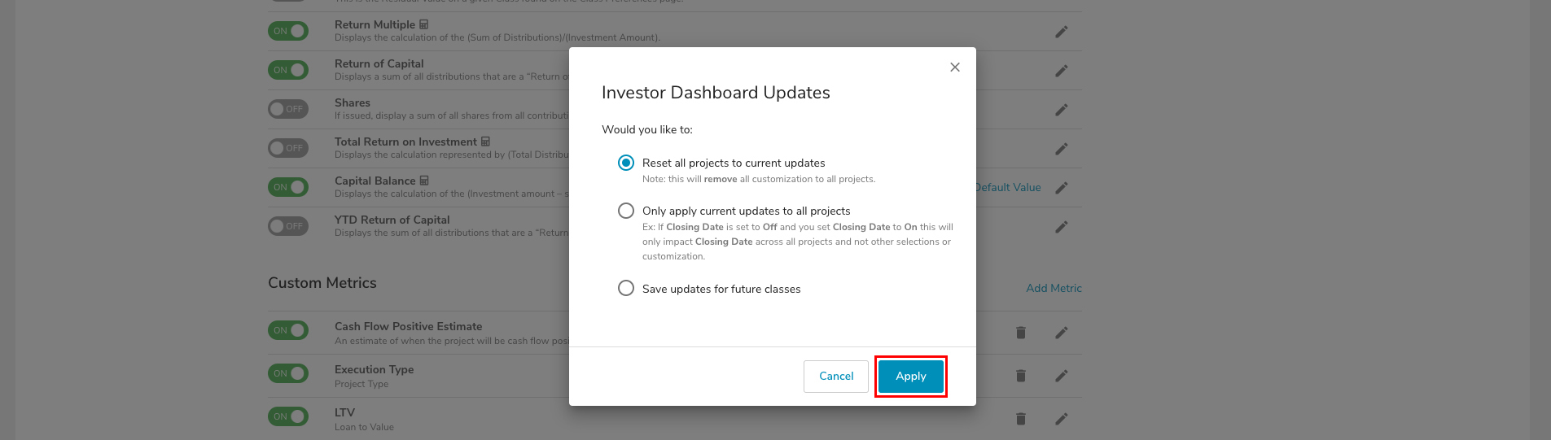Edit the YTD Return of Capital pencil
This screenshot has width=1551, height=440.
(1062, 227)
